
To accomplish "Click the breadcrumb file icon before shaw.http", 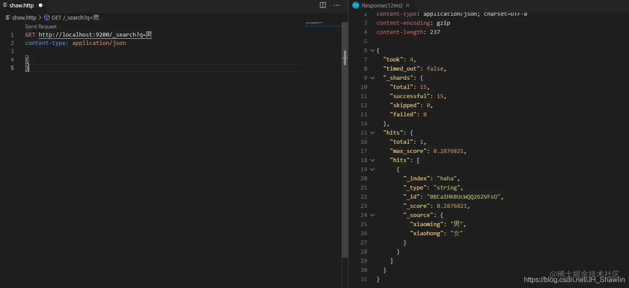I will (8, 18).
